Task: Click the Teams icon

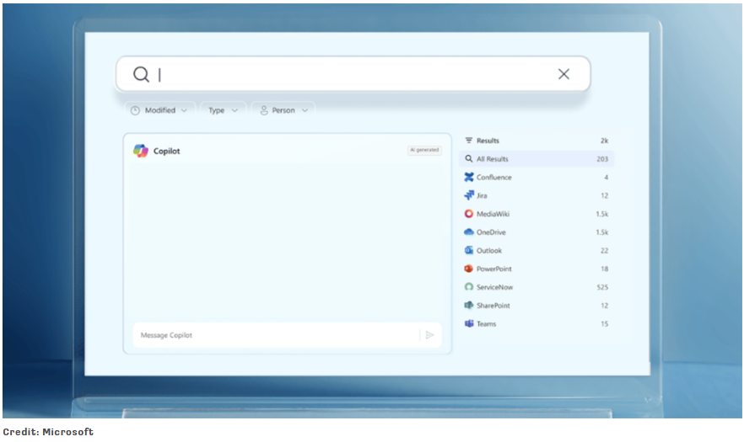Action: coord(469,323)
